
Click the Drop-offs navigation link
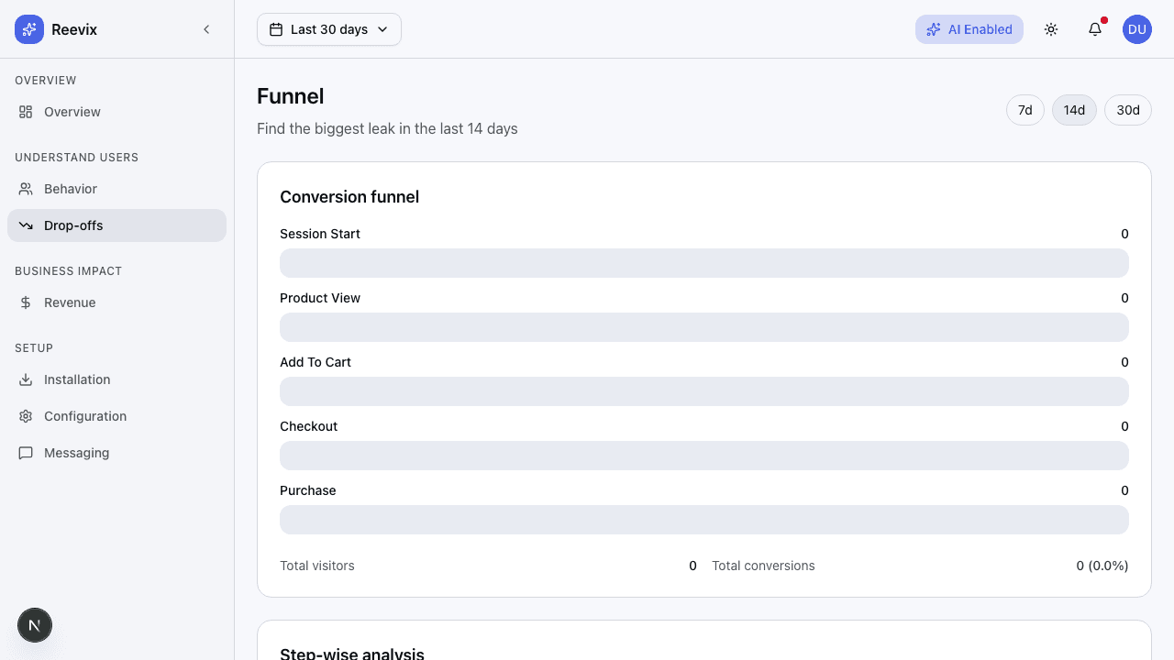pos(73,225)
